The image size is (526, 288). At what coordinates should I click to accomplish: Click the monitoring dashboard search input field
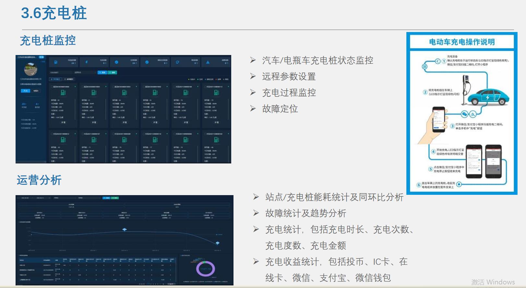click(61, 72)
